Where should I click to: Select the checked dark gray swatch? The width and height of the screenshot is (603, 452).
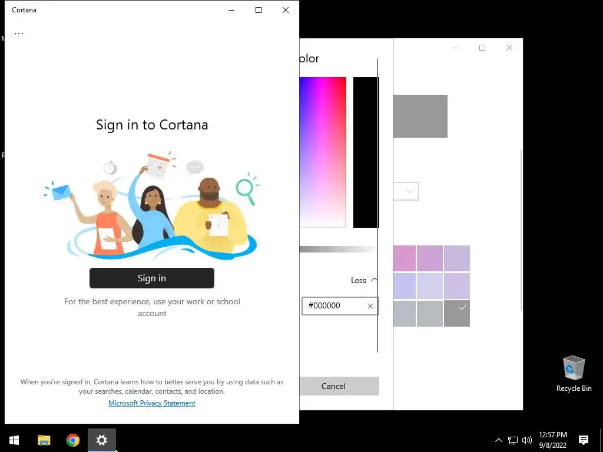tap(457, 313)
